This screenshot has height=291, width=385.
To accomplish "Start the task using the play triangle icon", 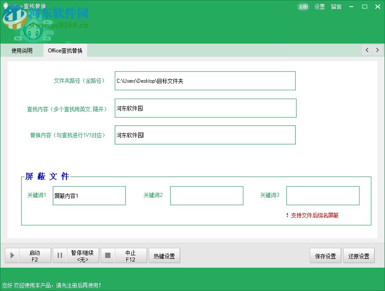I will [x=12, y=255].
